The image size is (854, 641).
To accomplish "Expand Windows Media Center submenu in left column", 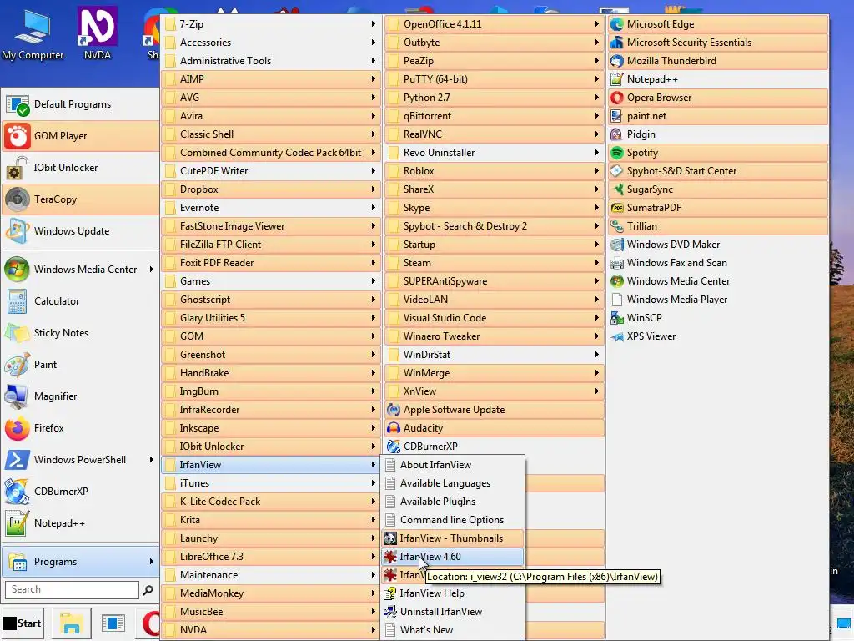I will (81, 270).
